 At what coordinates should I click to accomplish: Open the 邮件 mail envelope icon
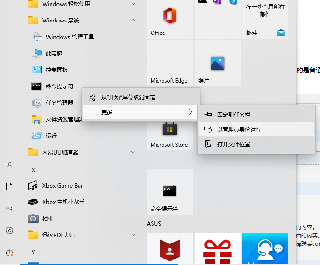point(281,33)
